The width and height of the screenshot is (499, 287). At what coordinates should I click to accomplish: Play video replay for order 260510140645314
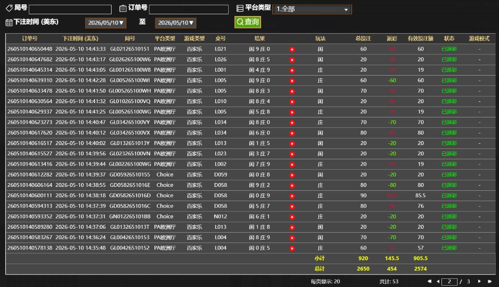[x=292, y=70]
